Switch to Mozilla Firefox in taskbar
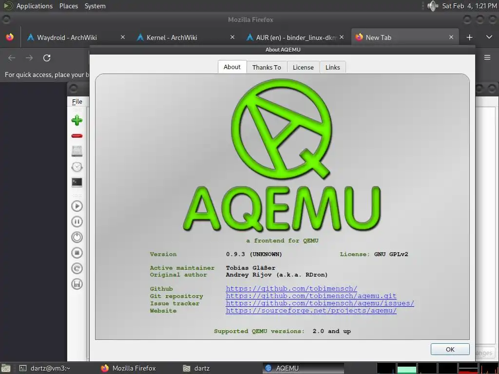 [x=129, y=368]
